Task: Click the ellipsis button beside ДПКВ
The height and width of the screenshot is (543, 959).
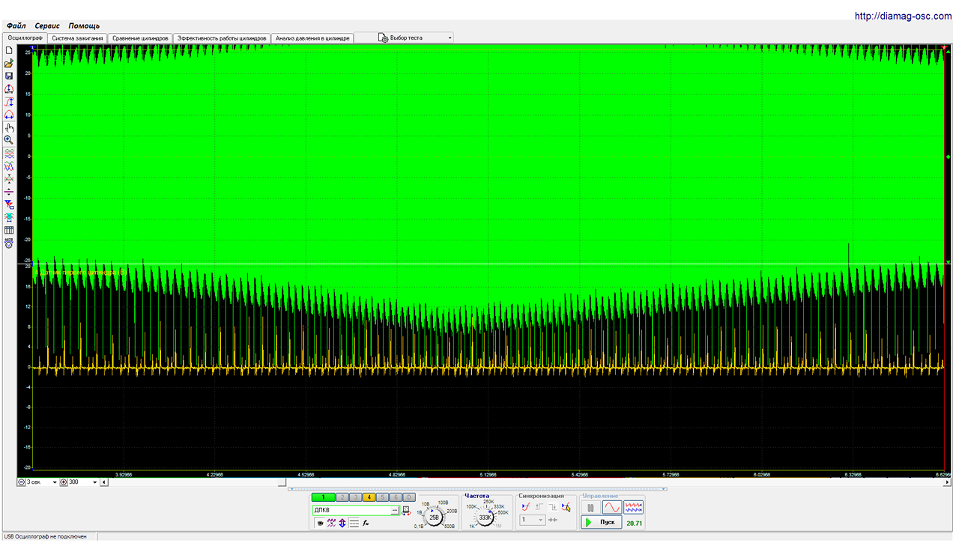Action: point(395,510)
